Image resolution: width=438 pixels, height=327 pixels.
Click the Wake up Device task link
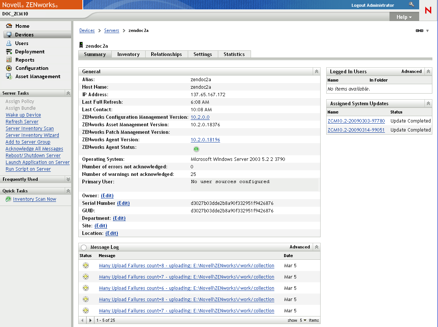point(23,115)
